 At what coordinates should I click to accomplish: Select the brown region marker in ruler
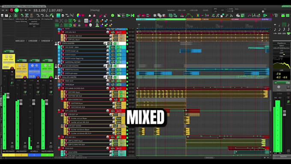pyautogui.click(x=216, y=19)
